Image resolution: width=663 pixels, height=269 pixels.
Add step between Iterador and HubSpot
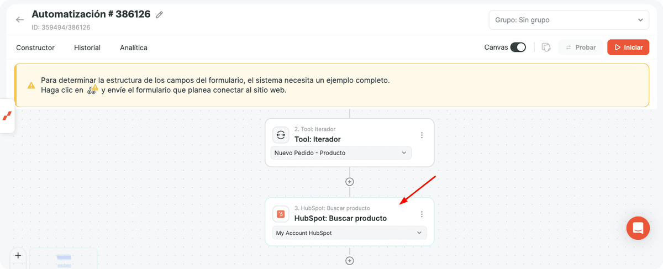click(349, 182)
